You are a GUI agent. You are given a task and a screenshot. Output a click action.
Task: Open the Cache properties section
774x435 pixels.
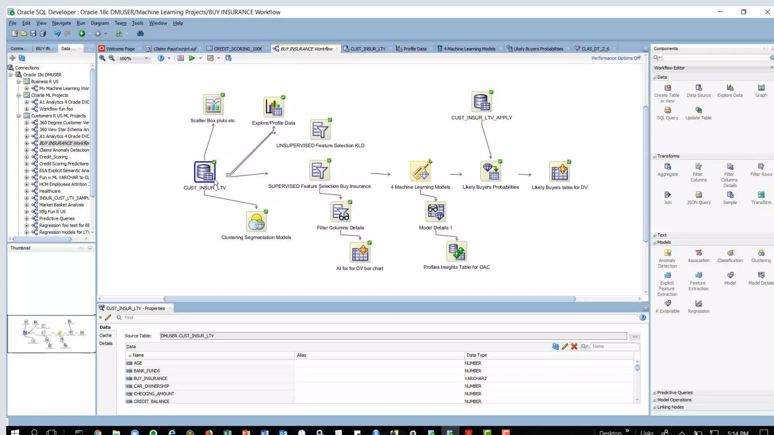click(x=105, y=335)
